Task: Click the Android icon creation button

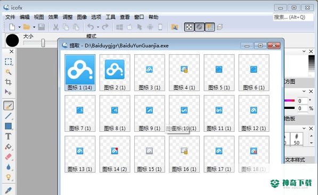Action: point(150,27)
